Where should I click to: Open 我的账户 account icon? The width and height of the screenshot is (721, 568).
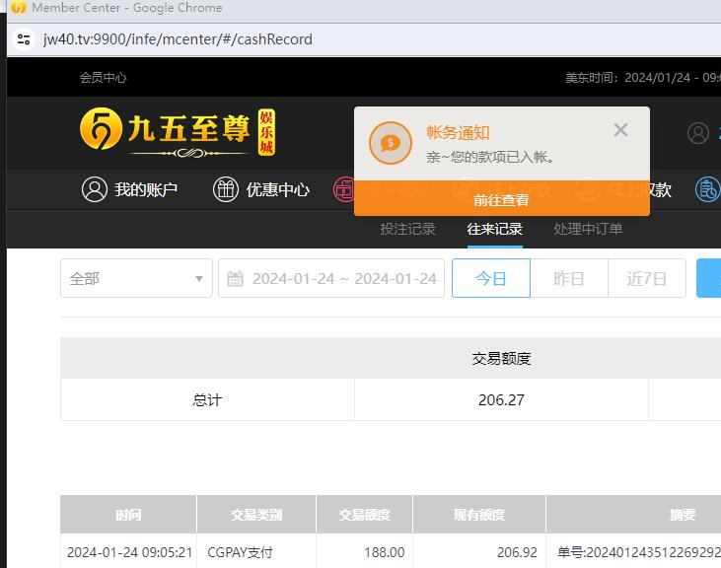click(95, 189)
